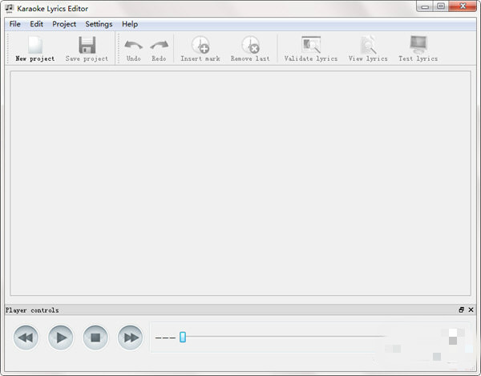Remove last mark via toolbar
481x376 pixels.
(250, 49)
